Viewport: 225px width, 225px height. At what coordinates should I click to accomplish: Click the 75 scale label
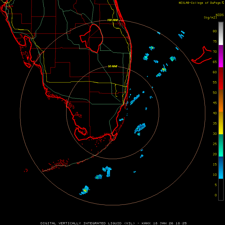(x=215, y=41)
